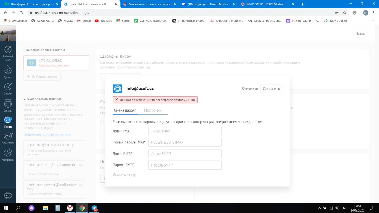Click the browser address bar
Image resolution: width=379 pixels, height=213 pixels.
coord(181,13)
